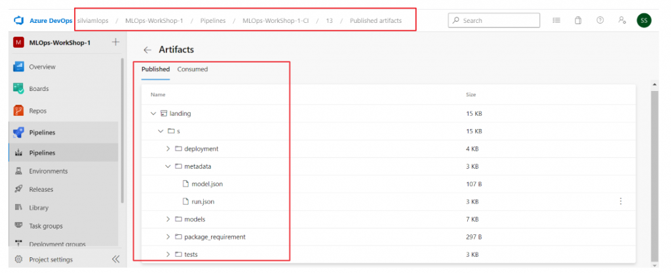Viewport: 671px width, 273px height.
Task: Switch to the Published tab
Action: click(x=155, y=69)
